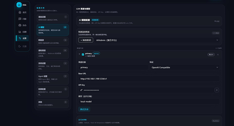Click the DSA logo icon
This screenshot has height=126, width=234.
pyautogui.click(x=19, y=5)
